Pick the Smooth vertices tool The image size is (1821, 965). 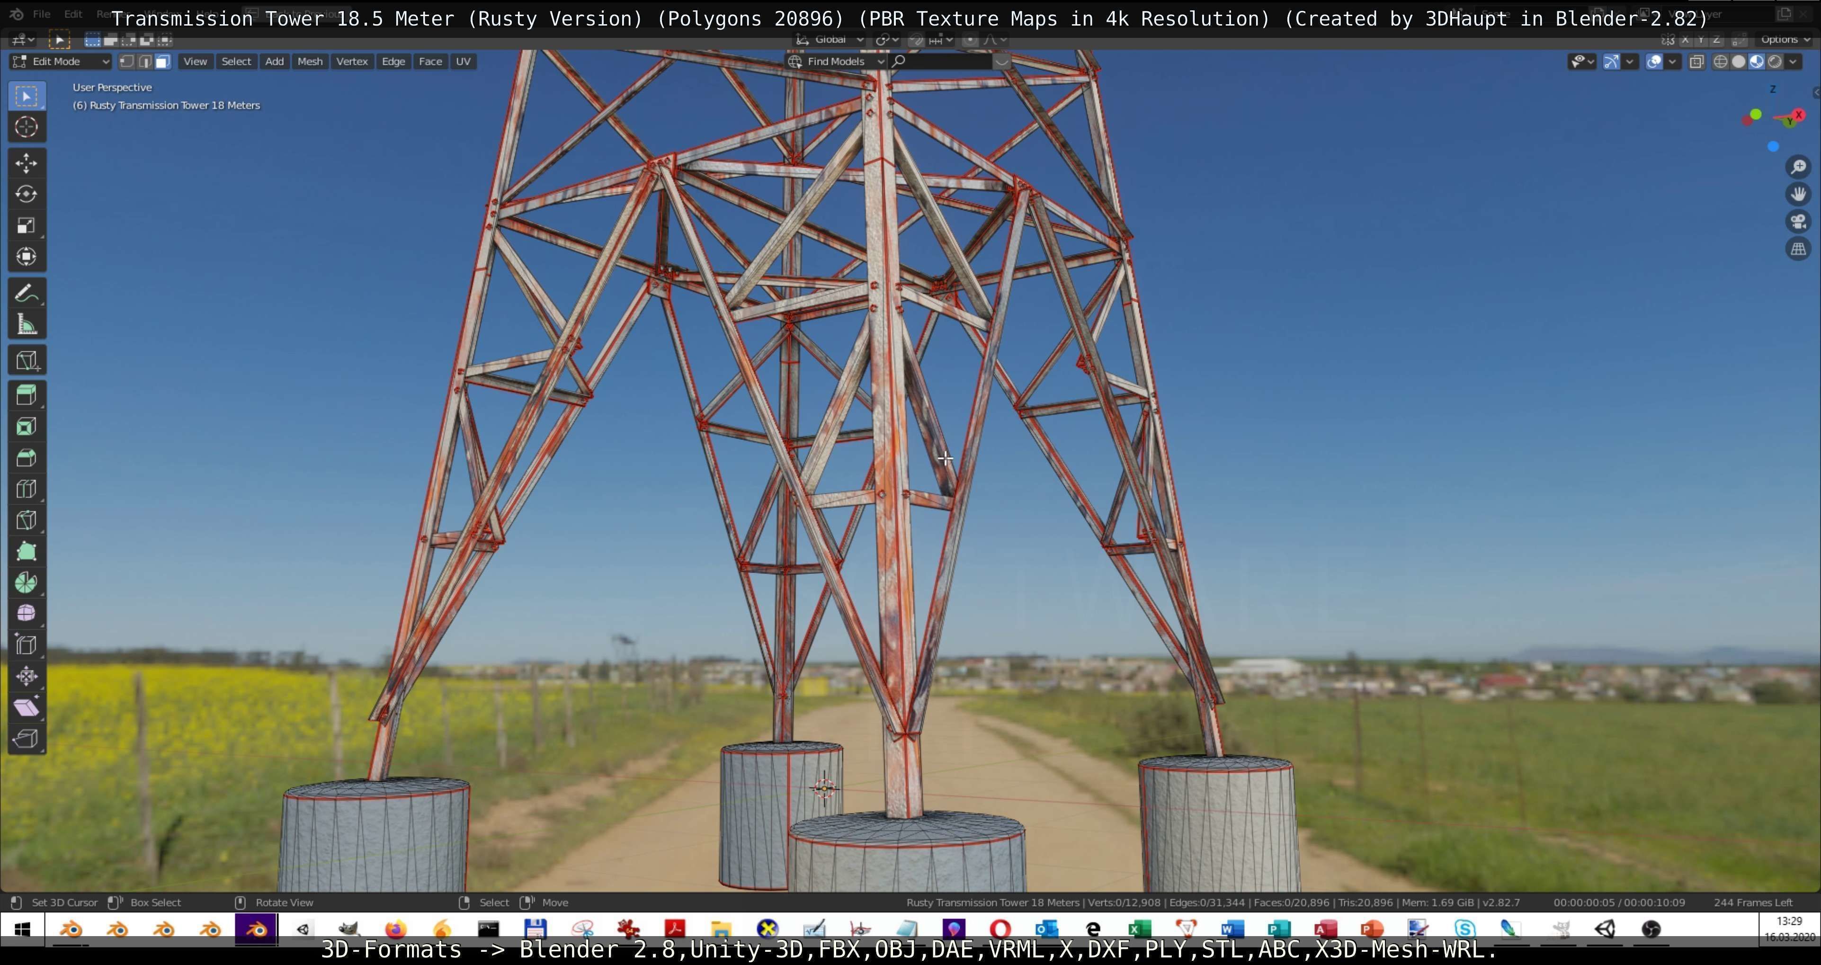[27, 614]
